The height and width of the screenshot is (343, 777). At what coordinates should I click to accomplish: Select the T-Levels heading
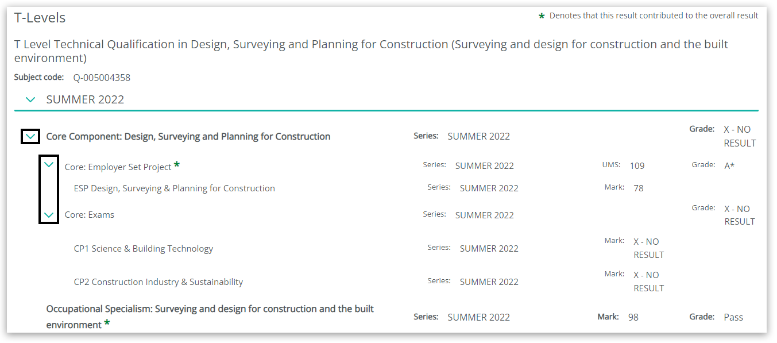pyautogui.click(x=40, y=18)
